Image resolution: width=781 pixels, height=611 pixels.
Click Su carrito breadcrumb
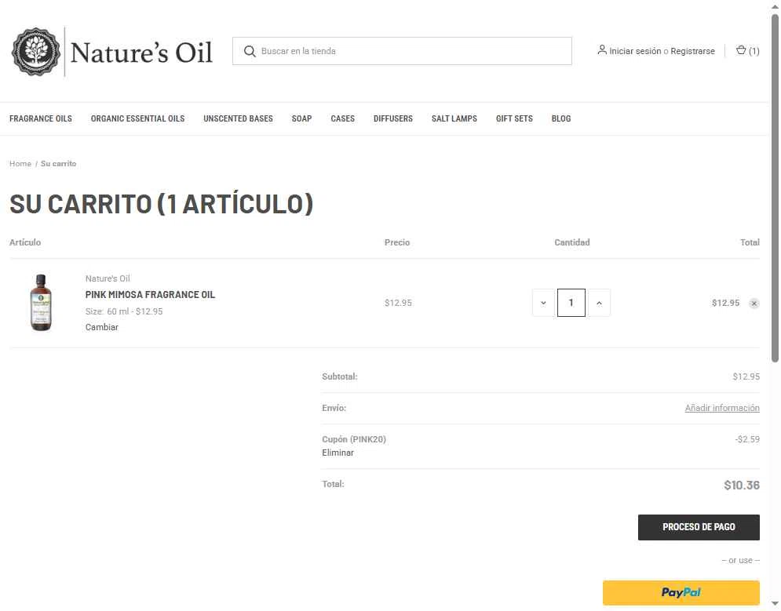click(x=58, y=164)
